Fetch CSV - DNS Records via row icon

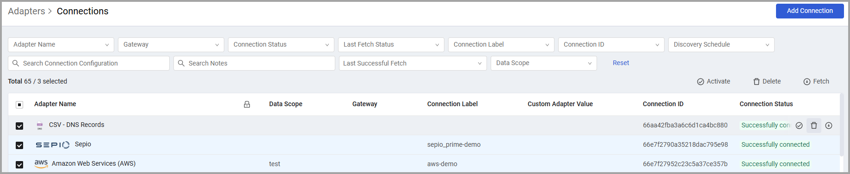[829, 126]
